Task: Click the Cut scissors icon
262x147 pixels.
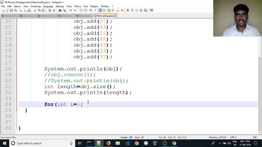Action: click(x=35, y=10)
